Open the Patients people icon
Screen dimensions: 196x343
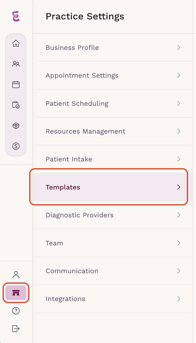pos(16,64)
